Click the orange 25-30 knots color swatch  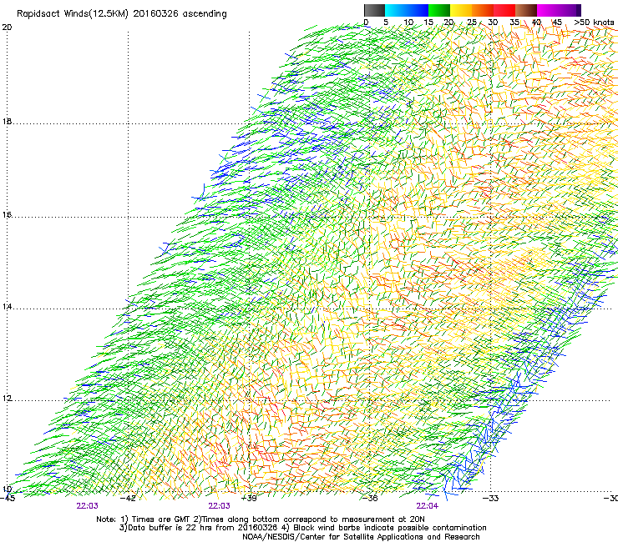pos(483,10)
